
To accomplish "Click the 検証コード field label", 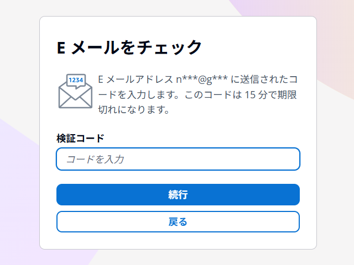I will tap(80, 138).
